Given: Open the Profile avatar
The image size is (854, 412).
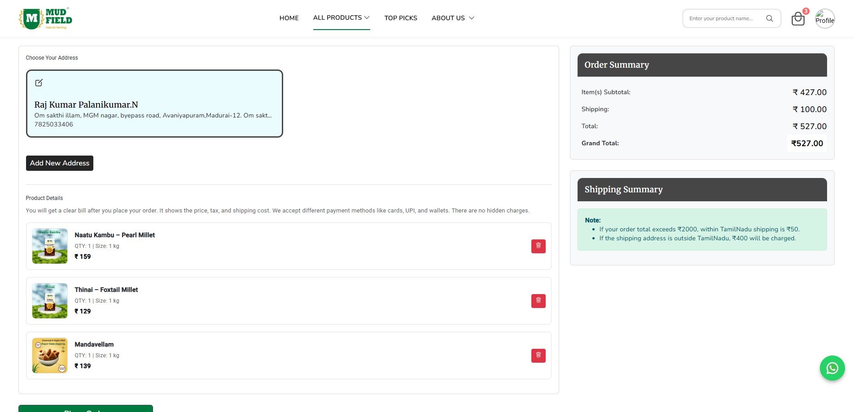Looking at the screenshot, I should pyautogui.click(x=825, y=19).
